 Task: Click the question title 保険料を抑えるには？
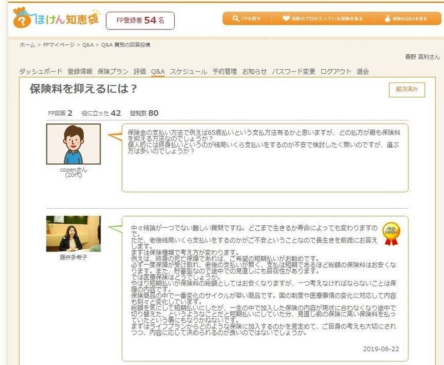84,89
